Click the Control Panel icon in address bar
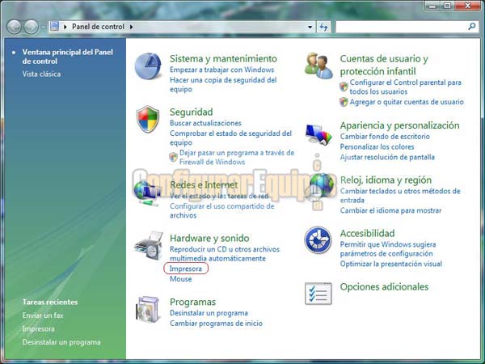The width and height of the screenshot is (485, 364). (55, 27)
